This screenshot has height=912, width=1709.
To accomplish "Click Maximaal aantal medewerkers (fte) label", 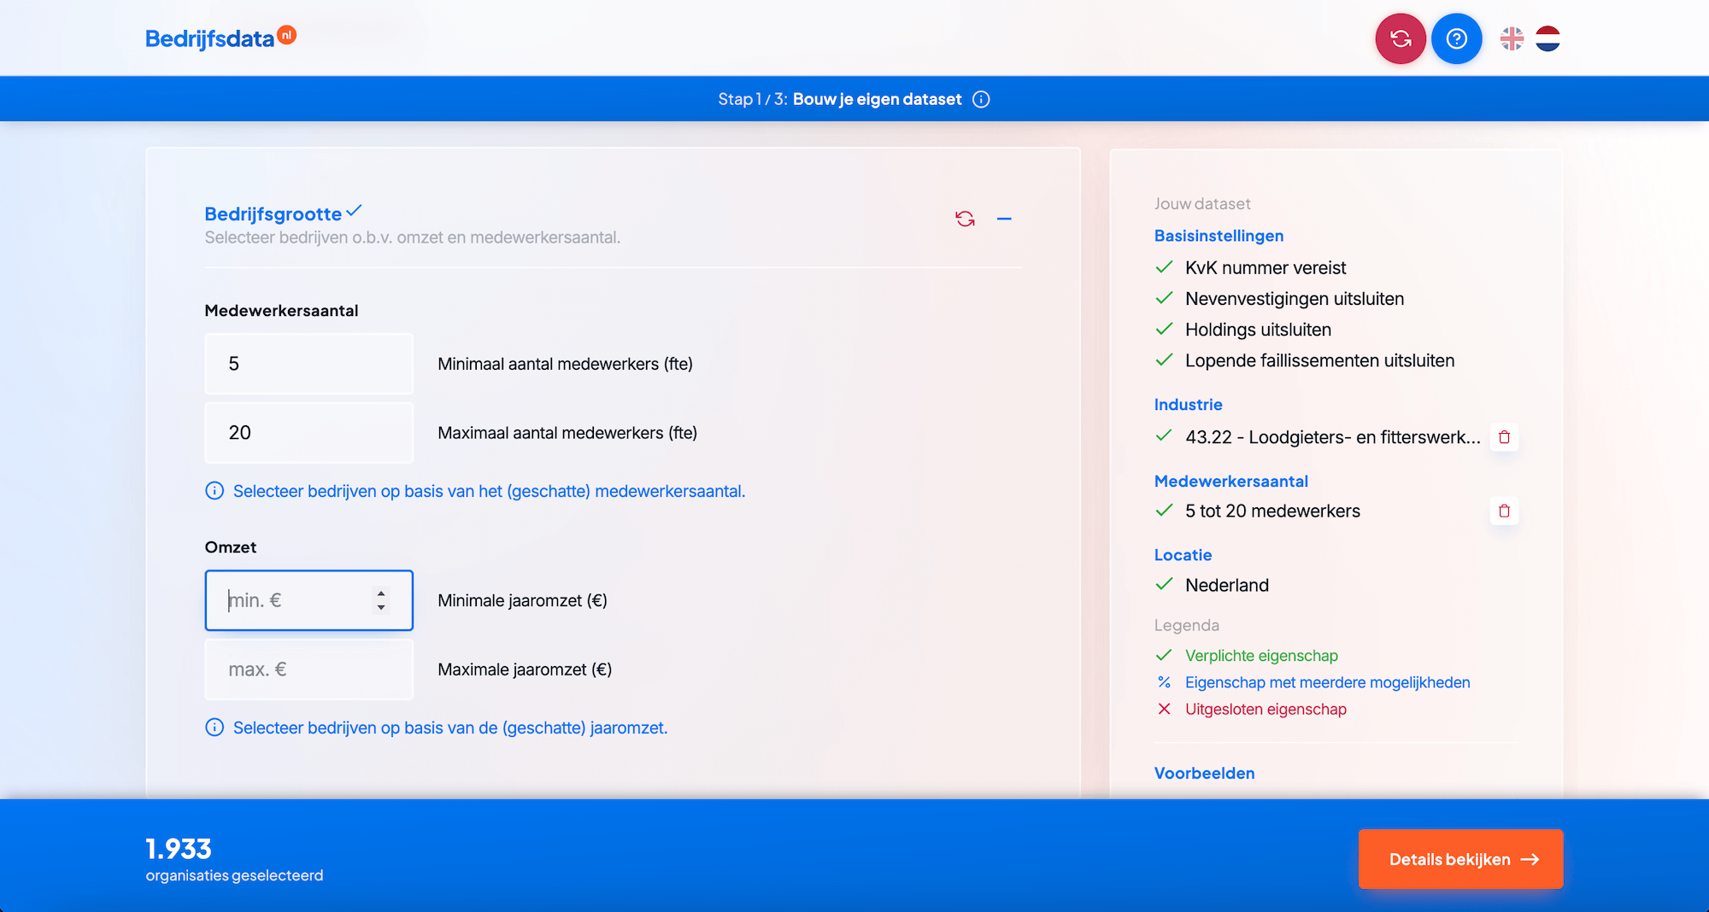I will click(x=567, y=433).
